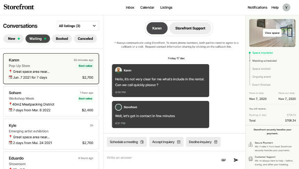Click the calendar icon in Karen's conversation
The height and width of the screenshot is (169, 299).
tap(10, 77)
